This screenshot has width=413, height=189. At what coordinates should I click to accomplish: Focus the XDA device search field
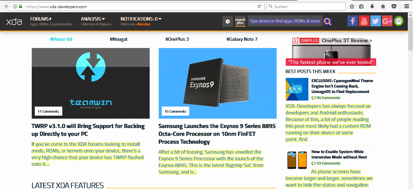285,21
